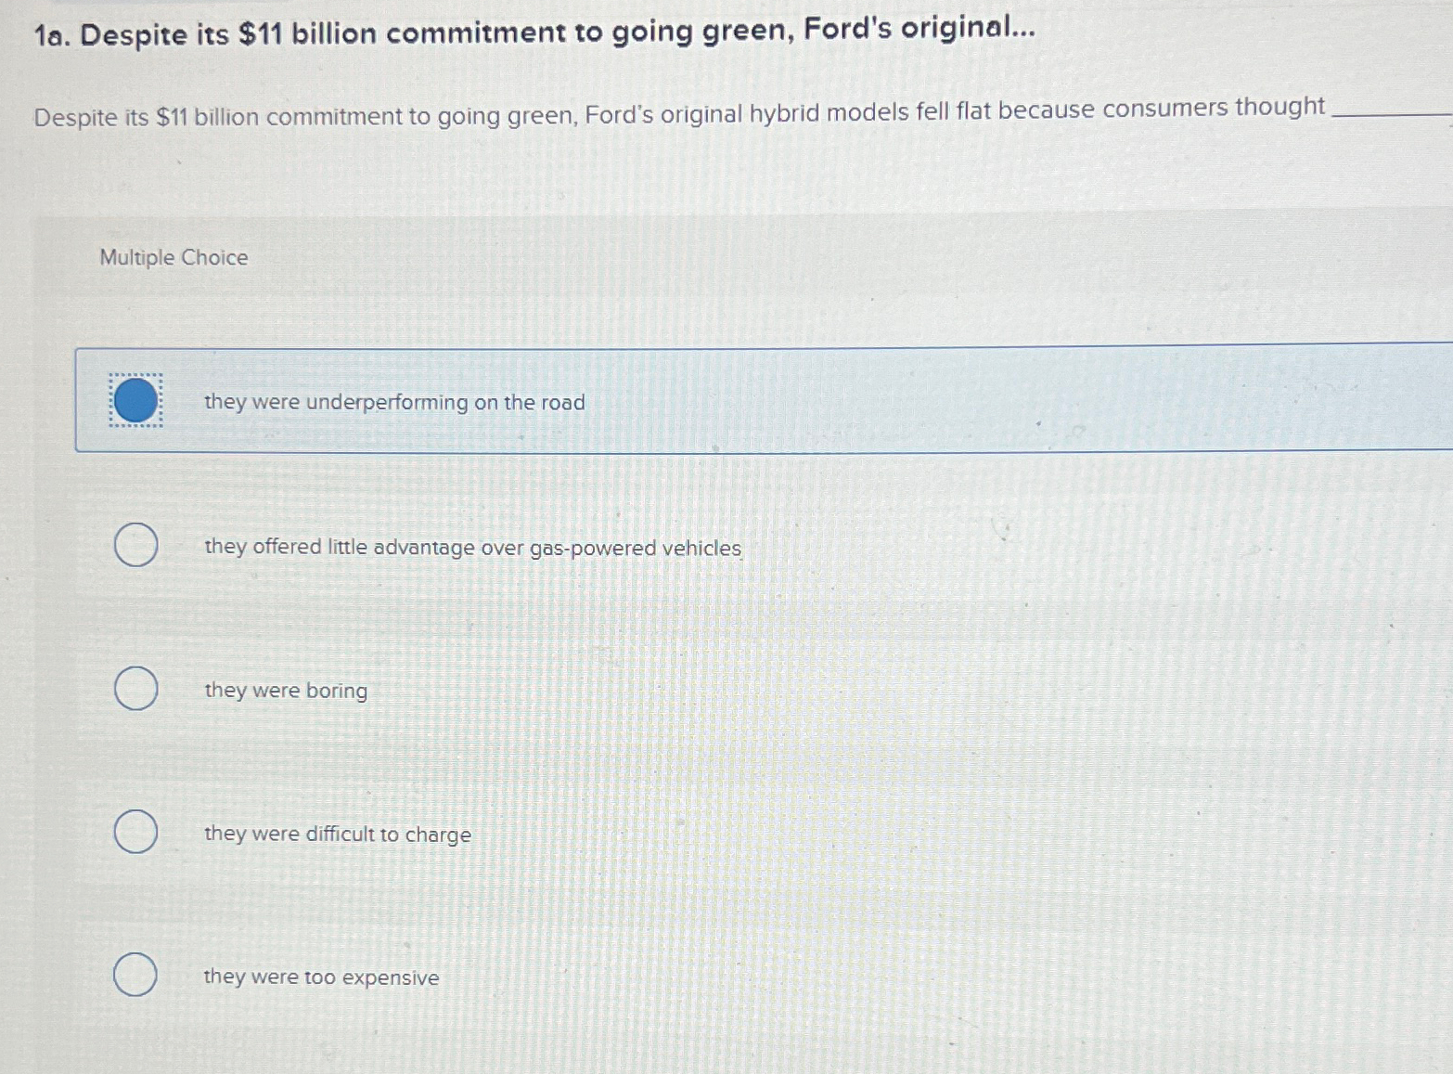Pick "they were difficult to charge" answer
This screenshot has height=1074, width=1453.
click(x=134, y=833)
